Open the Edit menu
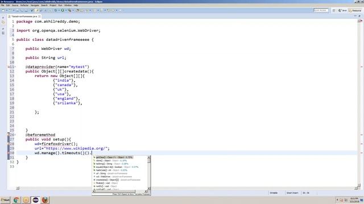This screenshot has height=204, width=364. click(x=8, y=5)
